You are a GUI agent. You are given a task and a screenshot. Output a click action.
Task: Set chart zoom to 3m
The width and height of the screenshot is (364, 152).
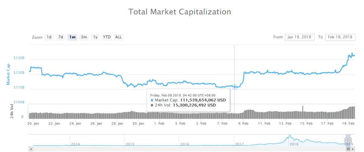[84, 37]
